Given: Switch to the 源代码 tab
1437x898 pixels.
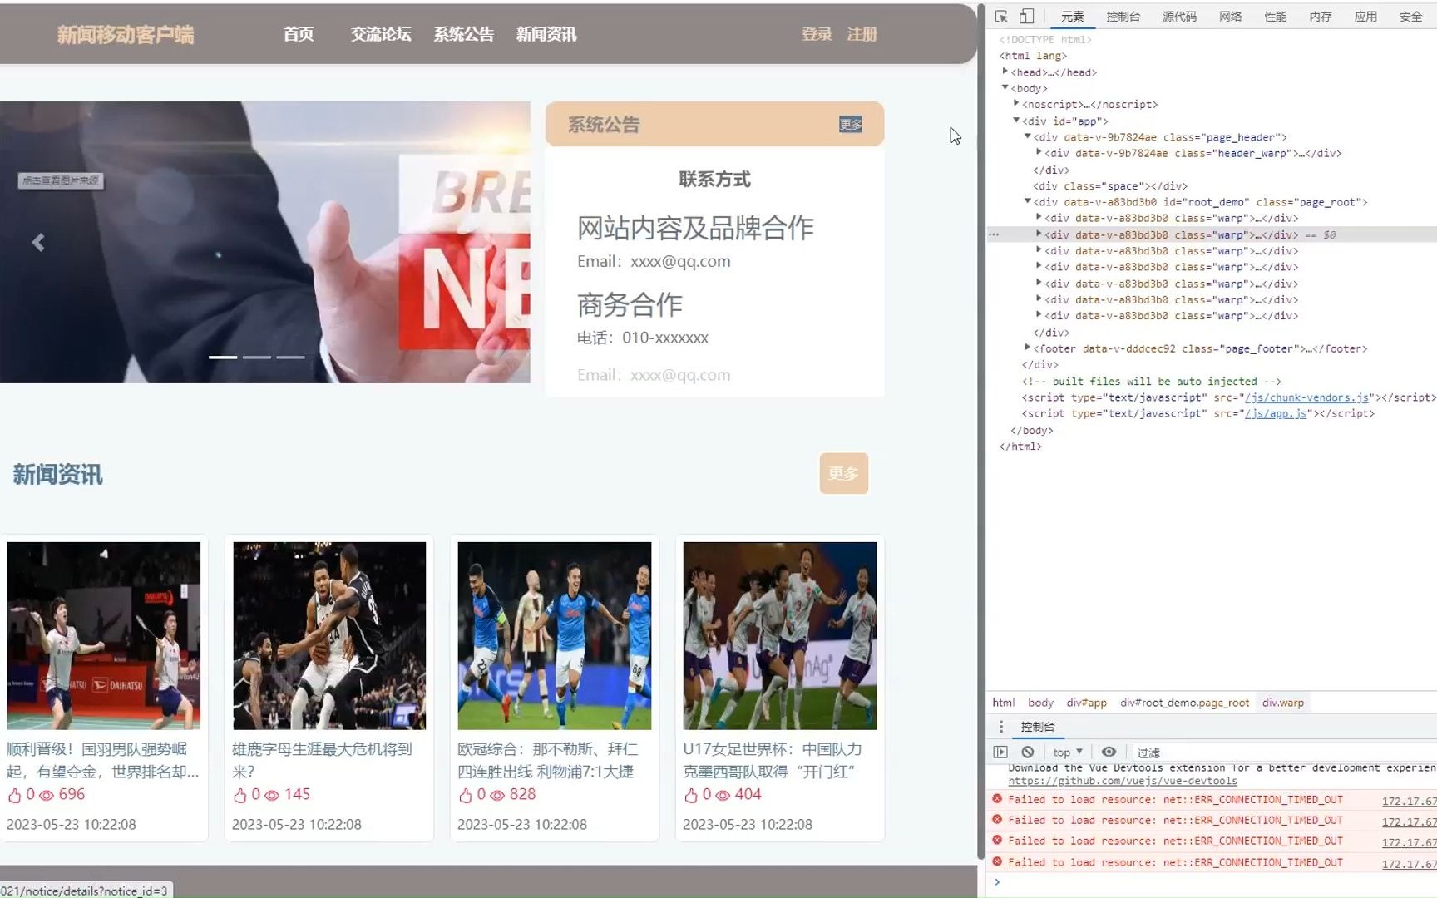Looking at the screenshot, I should 1179,17.
